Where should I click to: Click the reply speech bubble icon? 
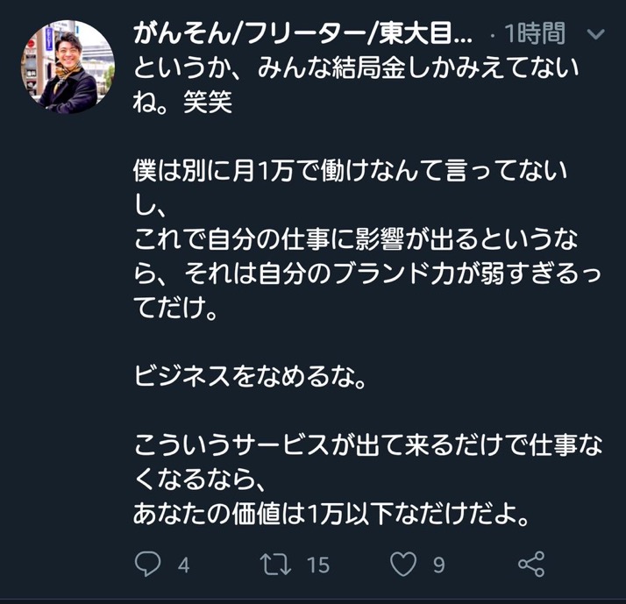pos(148,564)
